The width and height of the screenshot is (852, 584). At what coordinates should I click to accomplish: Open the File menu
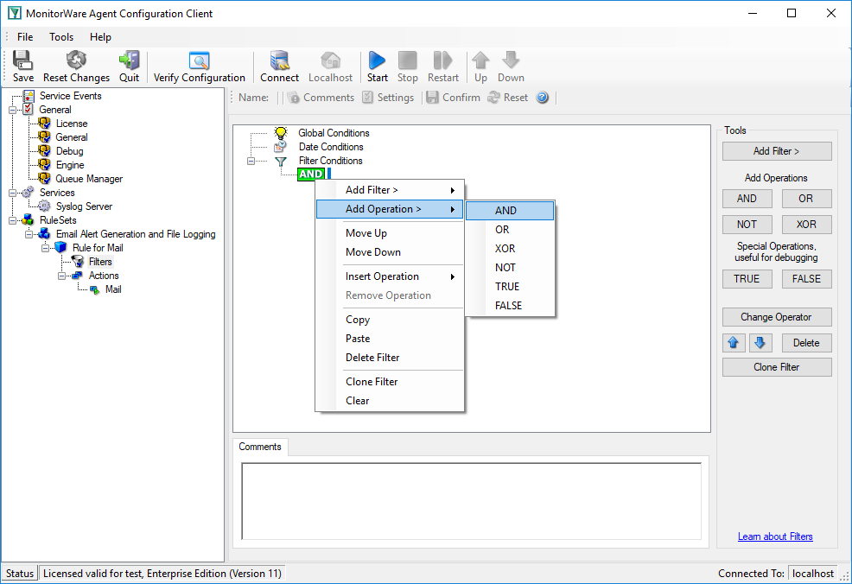tap(25, 37)
